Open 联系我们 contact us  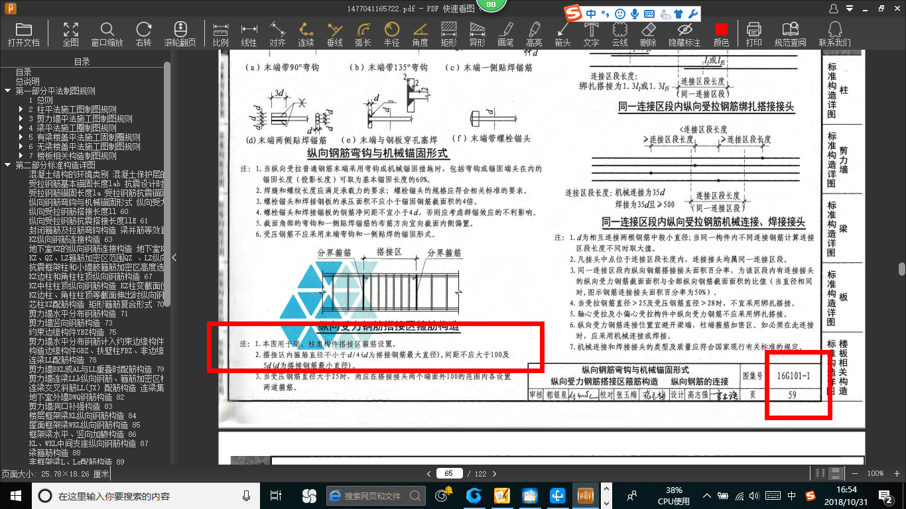click(835, 34)
